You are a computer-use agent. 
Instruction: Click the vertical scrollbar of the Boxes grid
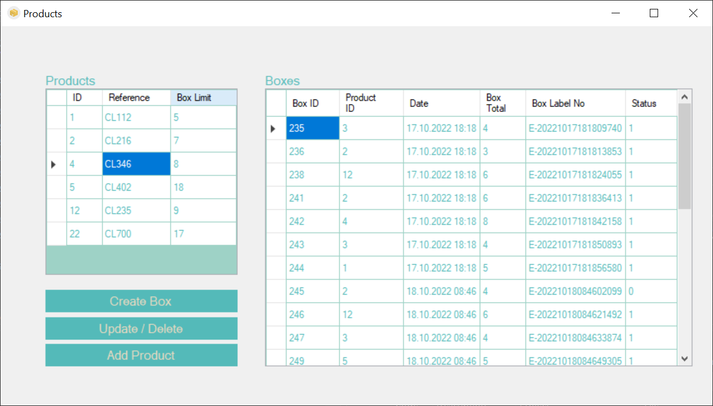[x=684, y=222]
